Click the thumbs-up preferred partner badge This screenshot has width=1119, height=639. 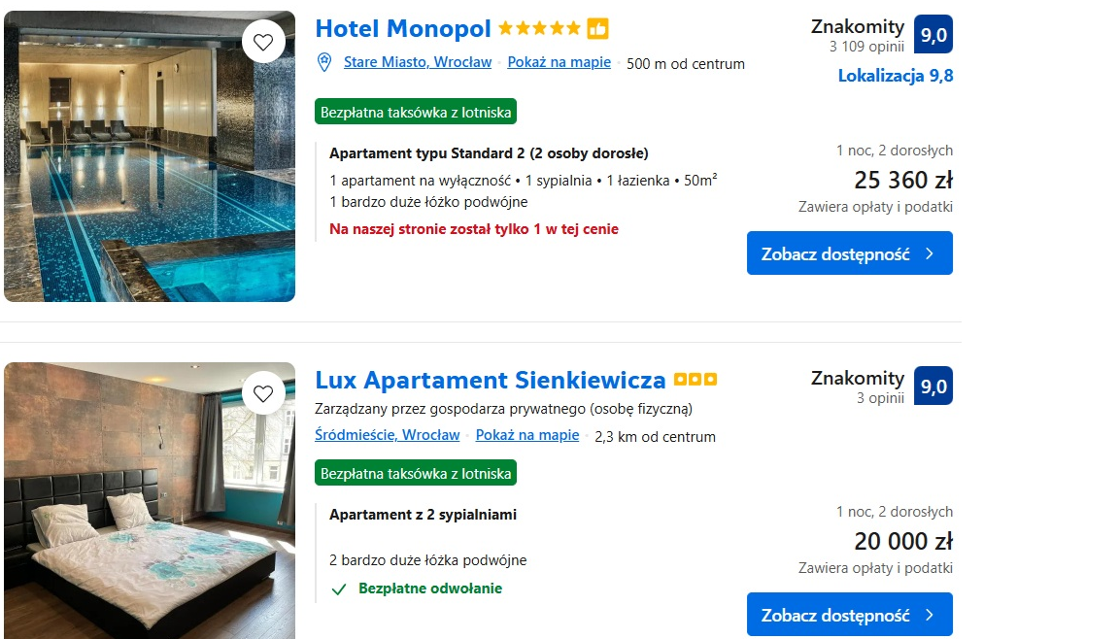[597, 28]
